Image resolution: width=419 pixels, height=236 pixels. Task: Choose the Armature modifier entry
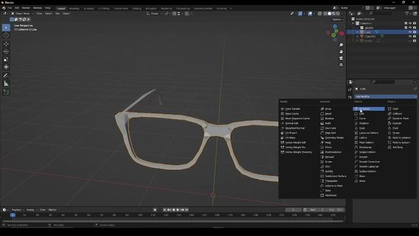coord(369,109)
